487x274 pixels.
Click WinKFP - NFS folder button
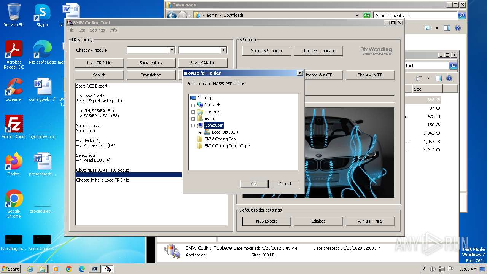(x=370, y=221)
